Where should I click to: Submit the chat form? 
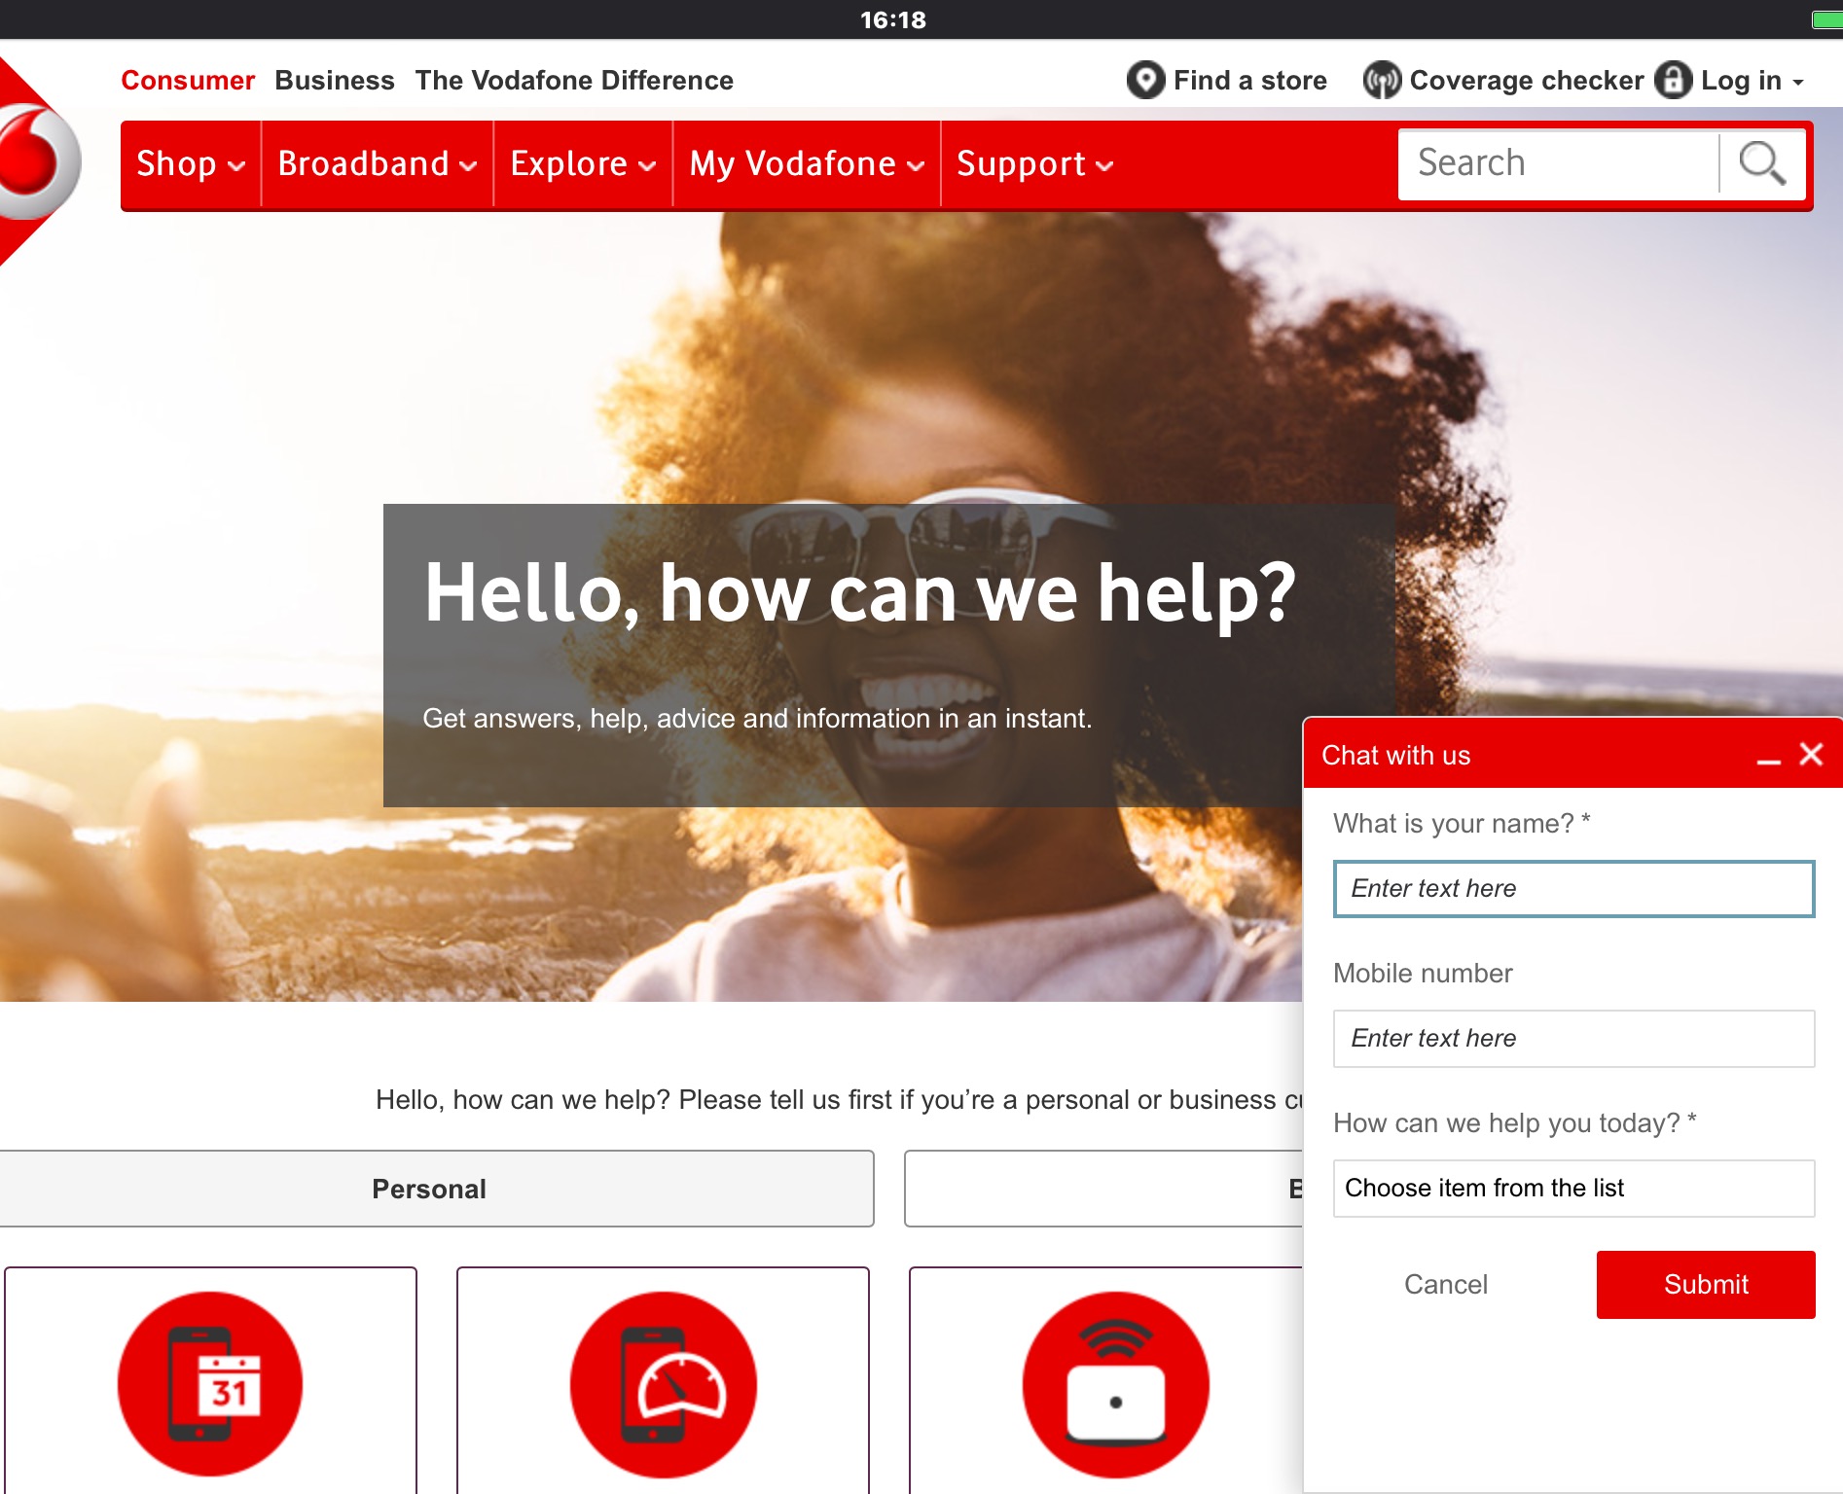(1706, 1284)
